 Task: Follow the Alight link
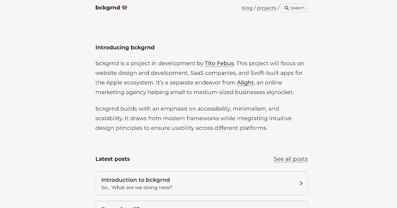click(x=245, y=83)
